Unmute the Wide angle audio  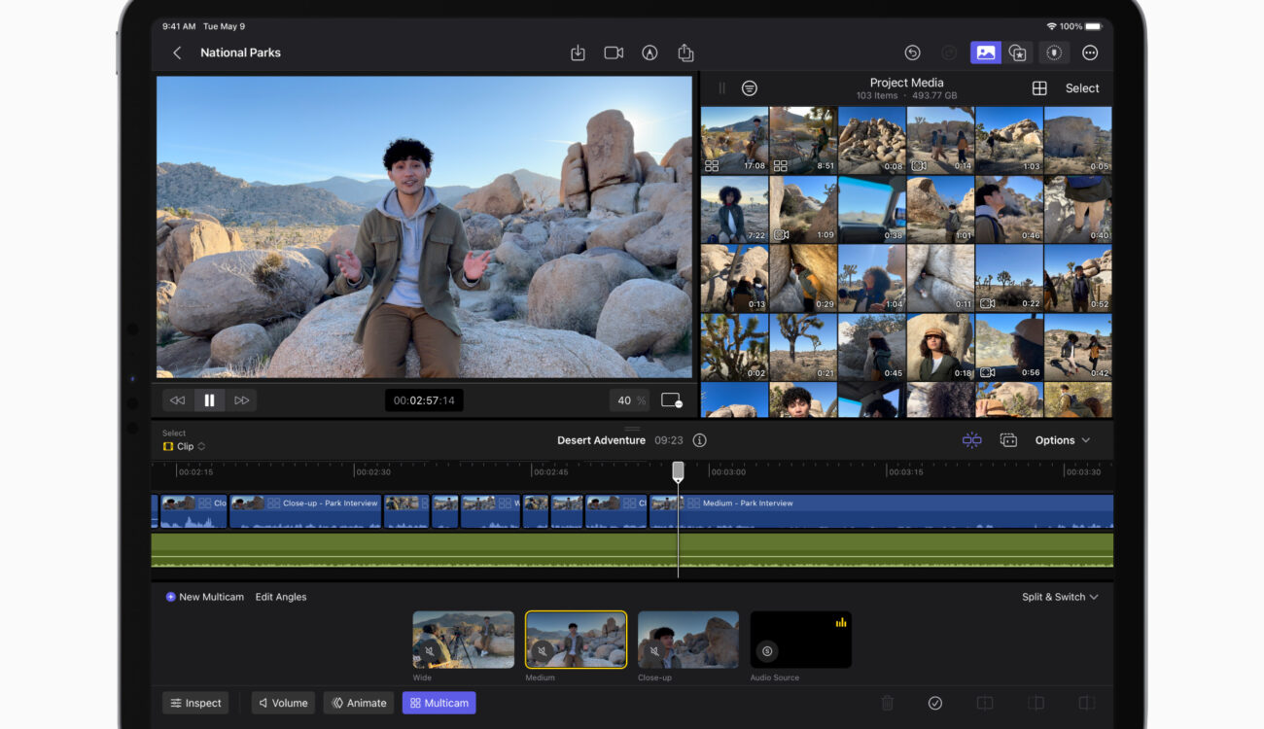pyautogui.click(x=429, y=651)
